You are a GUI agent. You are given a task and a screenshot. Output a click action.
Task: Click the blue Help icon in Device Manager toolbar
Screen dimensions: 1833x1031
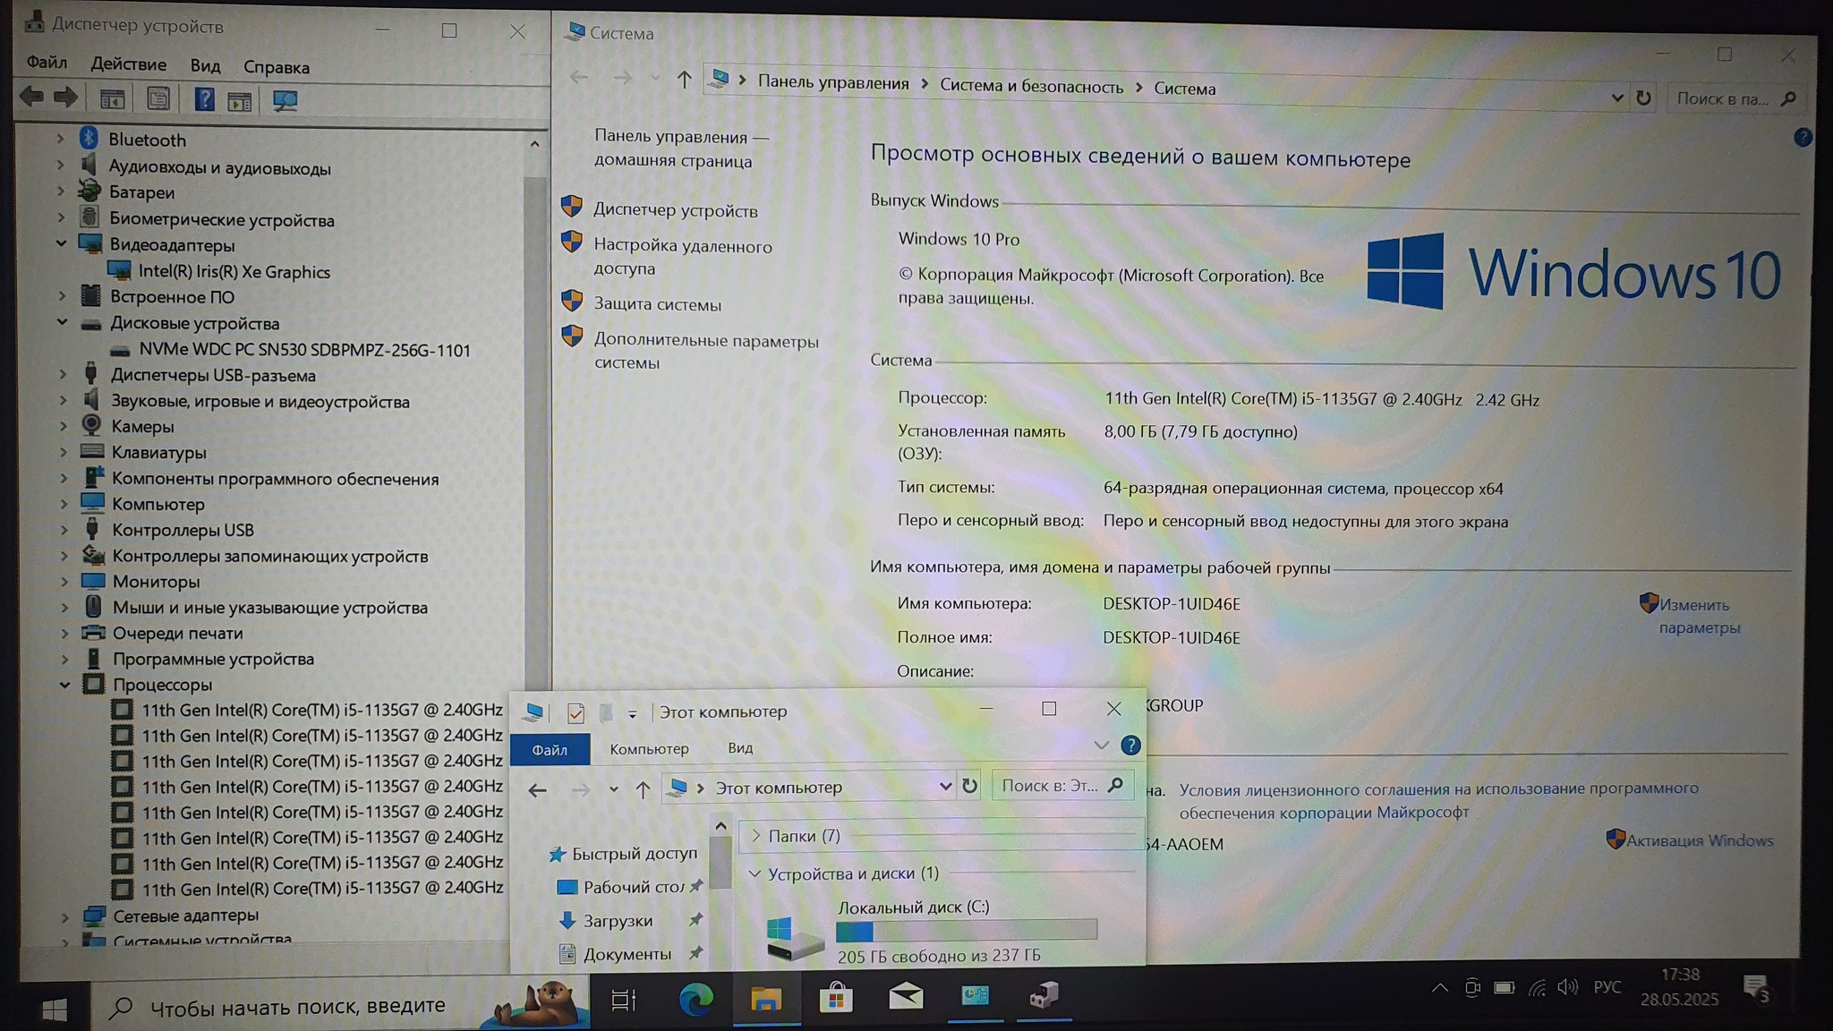tap(204, 99)
